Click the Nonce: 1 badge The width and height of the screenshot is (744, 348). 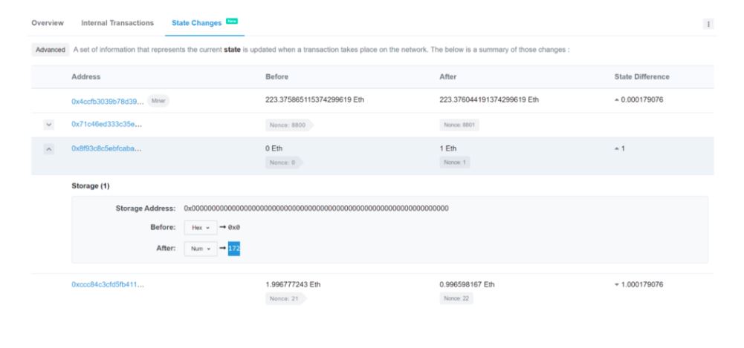click(x=455, y=162)
